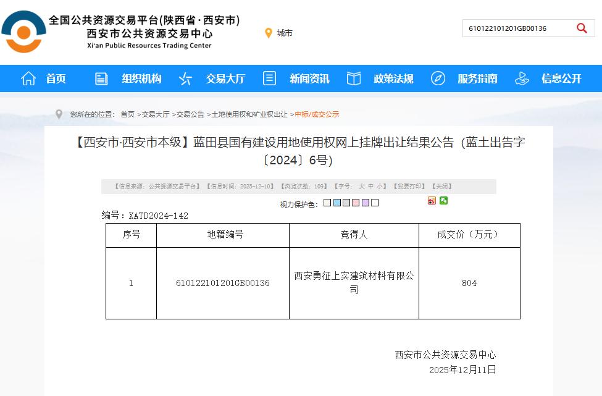Check the pink eye-protection color box
Screen dimensions: 602x396
click(x=355, y=202)
